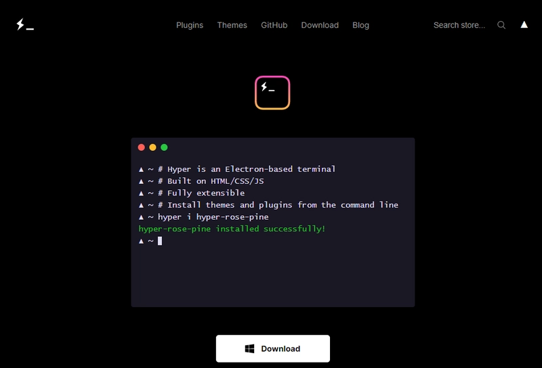The image size is (542, 368).
Task: Click the yellow terminal window dot
Action: pyautogui.click(x=153, y=147)
